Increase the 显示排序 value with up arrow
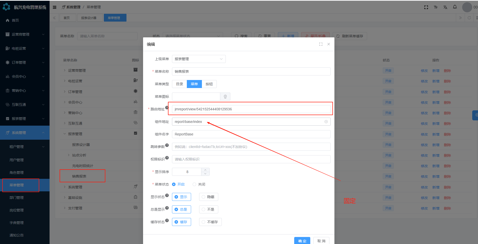The width and height of the screenshot is (478, 244). point(205,170)
